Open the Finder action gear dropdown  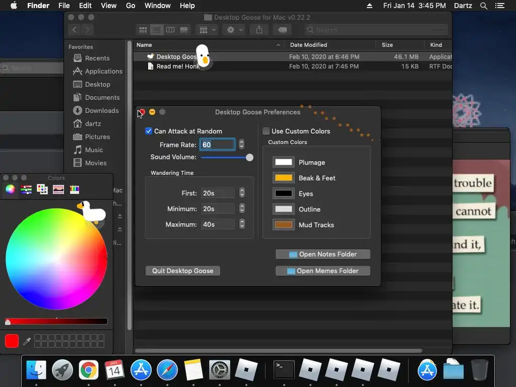point(234,30)
